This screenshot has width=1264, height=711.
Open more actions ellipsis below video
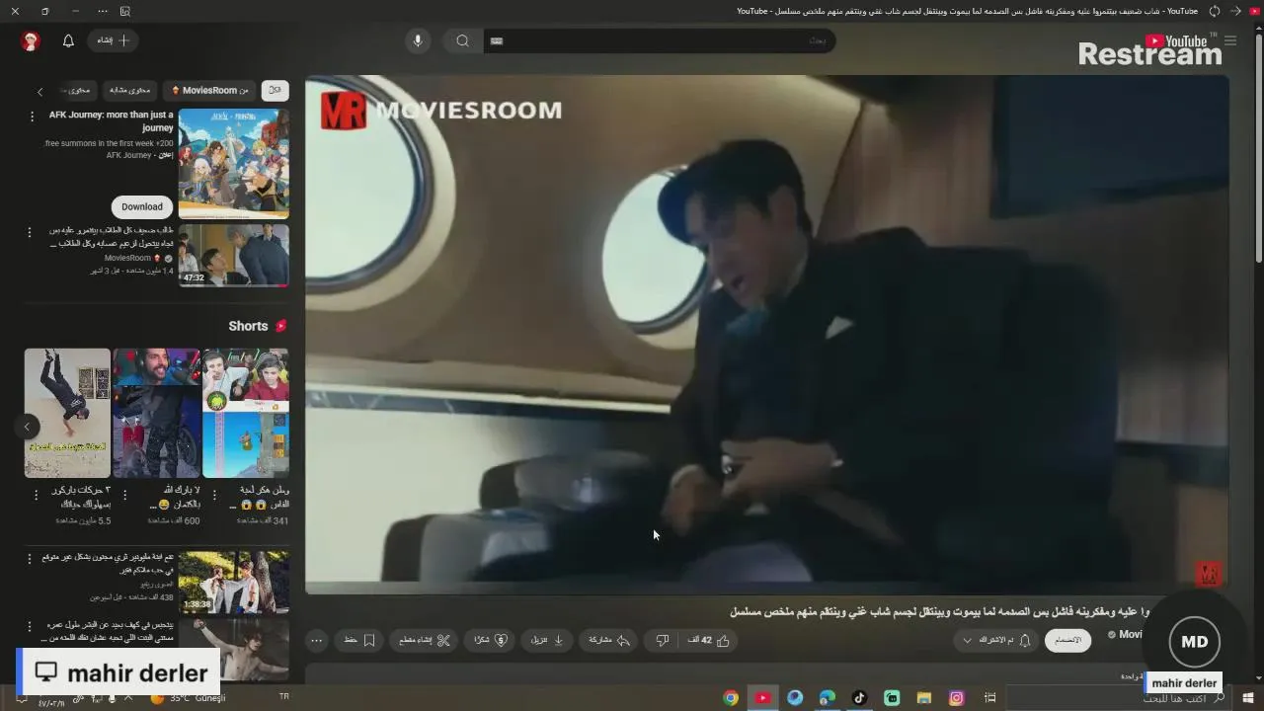[x=316, y=640]
